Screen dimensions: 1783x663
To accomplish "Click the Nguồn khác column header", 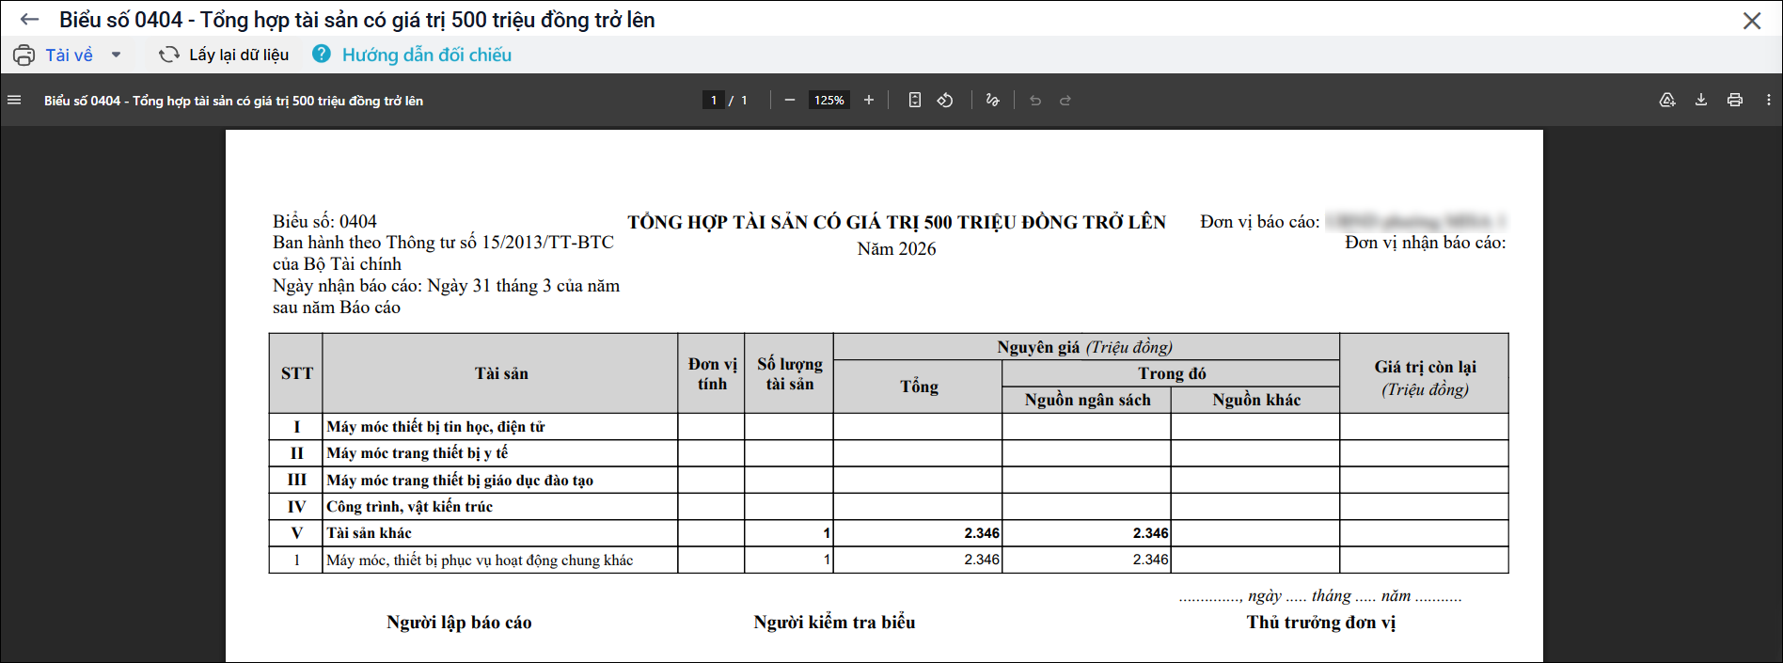I will [1256, 400].
